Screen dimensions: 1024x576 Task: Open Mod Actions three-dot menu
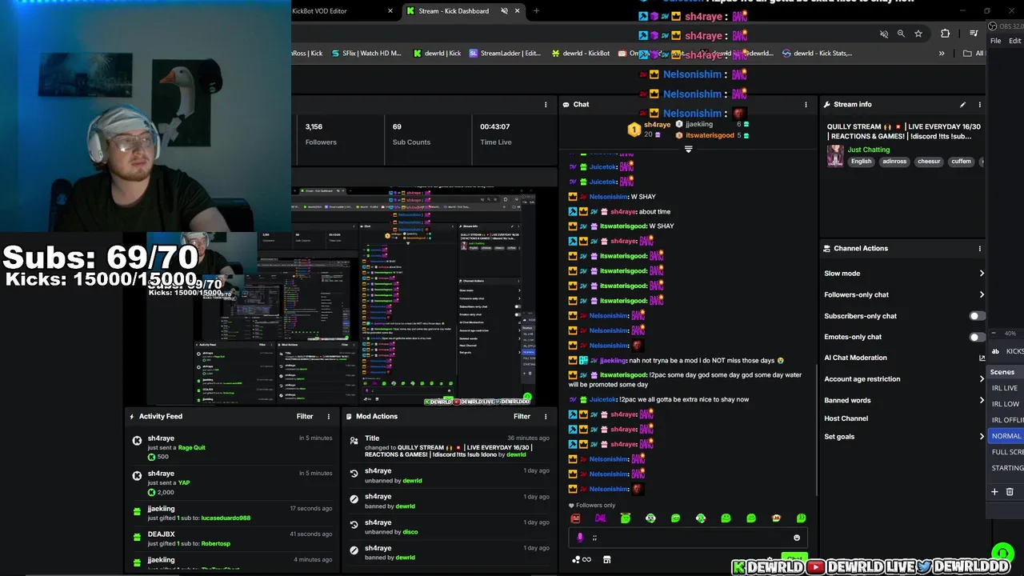546,417
